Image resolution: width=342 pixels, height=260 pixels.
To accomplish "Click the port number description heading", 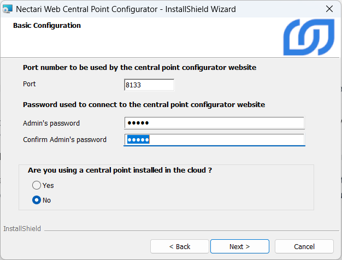I will 139,68.
